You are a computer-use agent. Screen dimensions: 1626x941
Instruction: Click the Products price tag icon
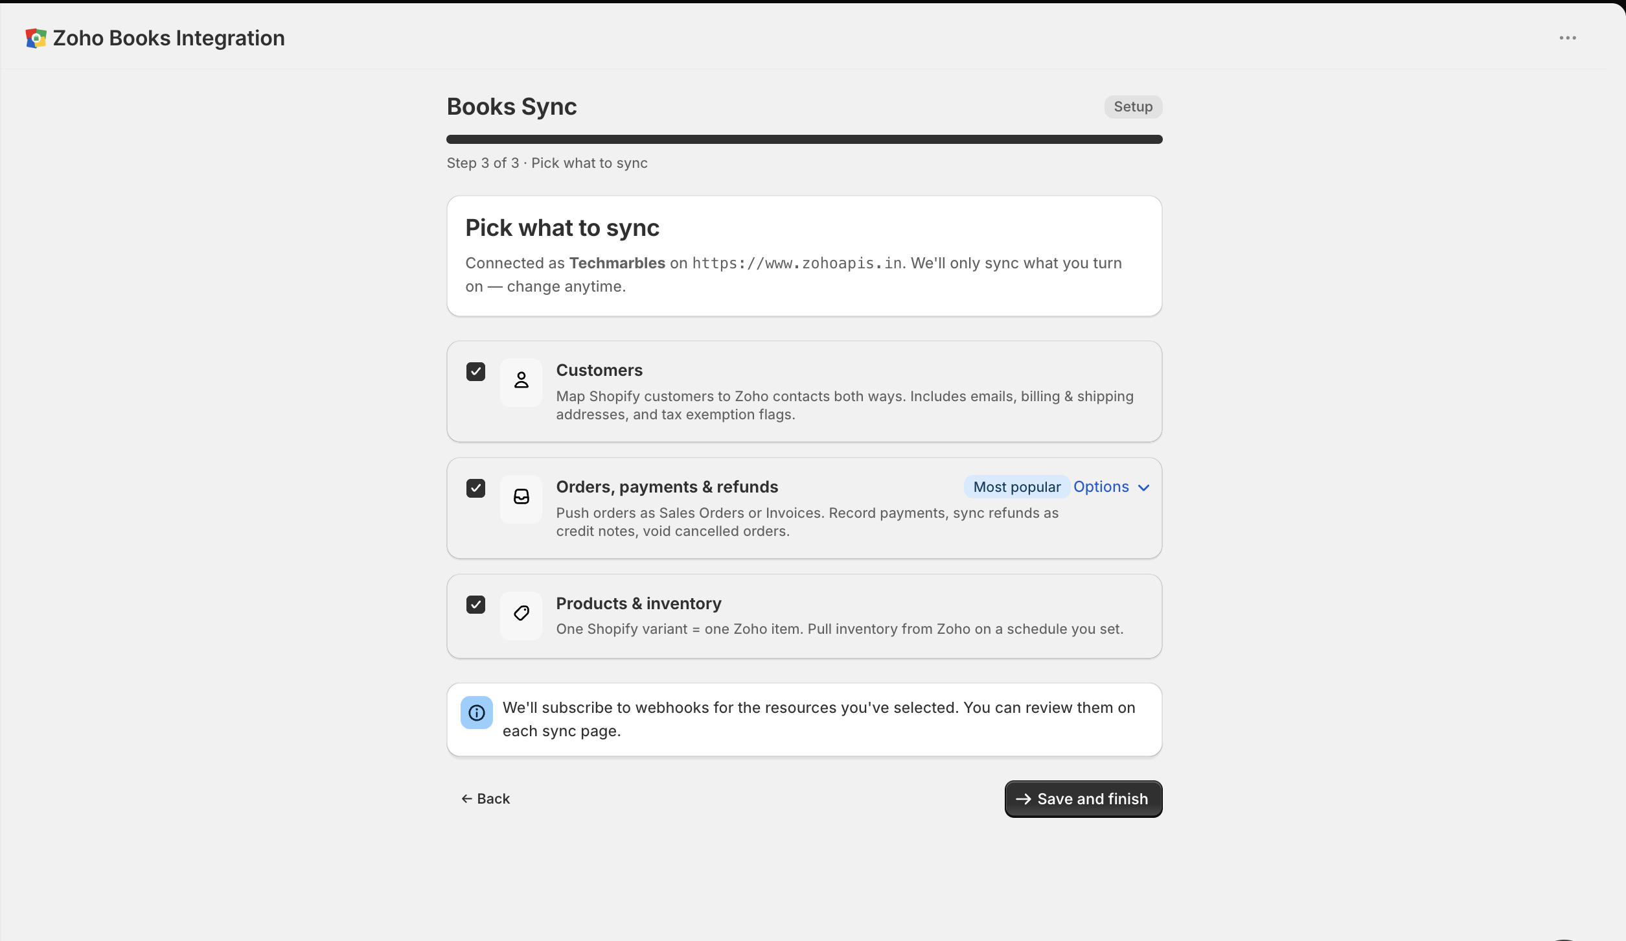(521, 614)
